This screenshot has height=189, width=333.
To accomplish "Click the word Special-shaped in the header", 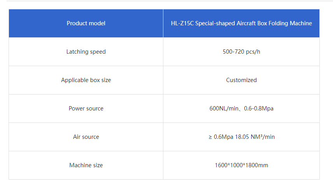I will tap(215, 23).
